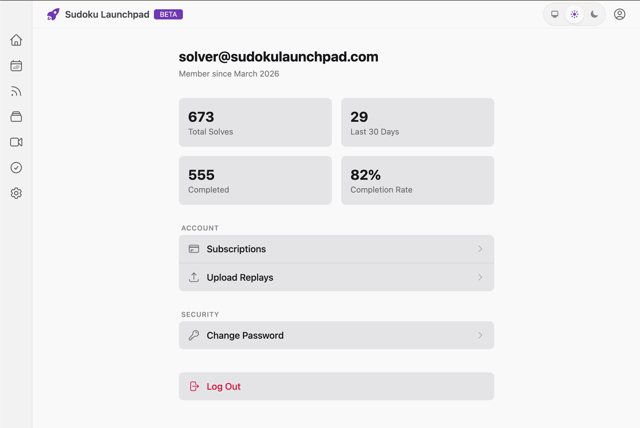Expand the Subscriptions row chevron
Screen dimensions: 640x428
tap(480, 249)
